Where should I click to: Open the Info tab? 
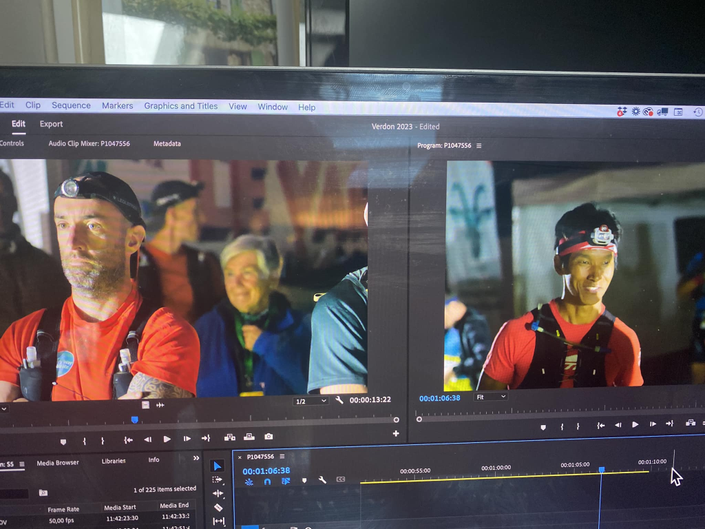(154, 459)
